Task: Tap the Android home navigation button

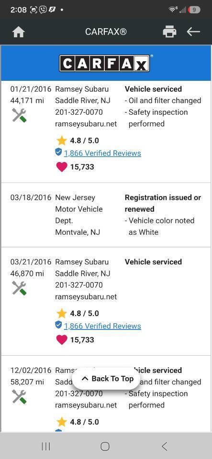Action: click(x=105, y=447)
